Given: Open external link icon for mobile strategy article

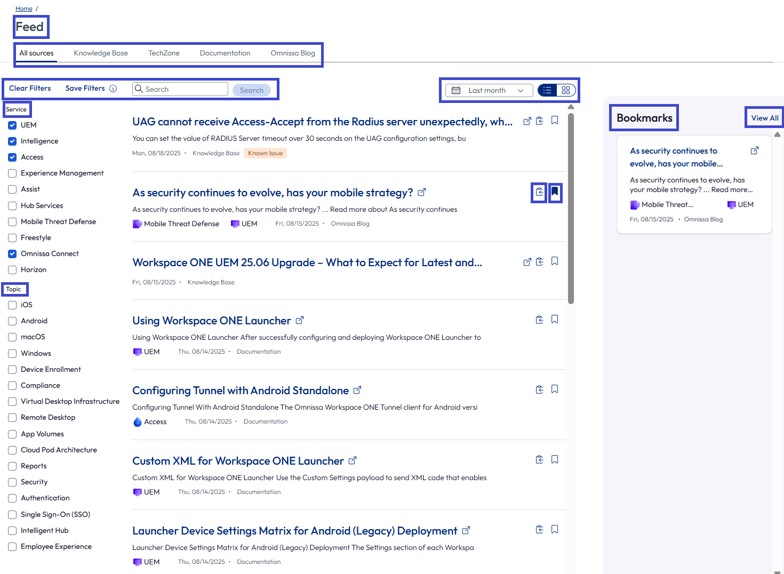Looking at the screenshot, I should [422, 192].
